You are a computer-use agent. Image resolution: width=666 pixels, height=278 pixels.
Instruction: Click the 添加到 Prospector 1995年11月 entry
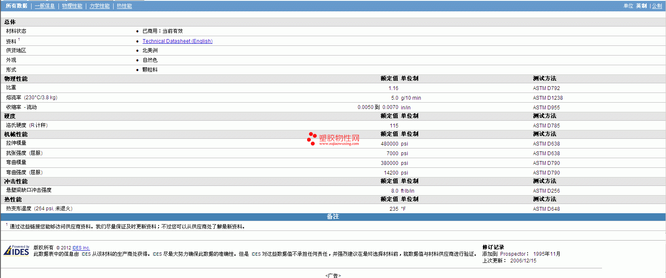click(x=521, y=254)
